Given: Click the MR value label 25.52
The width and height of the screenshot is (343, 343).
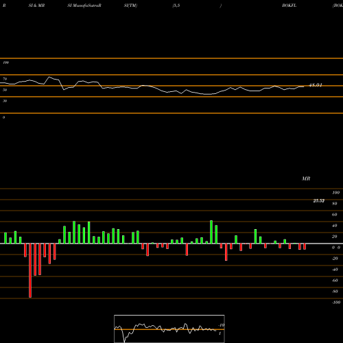Looking at the screenshot, I should point(319,201).
